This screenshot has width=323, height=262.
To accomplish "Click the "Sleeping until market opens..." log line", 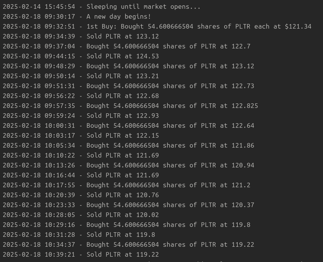I will pos(101,7).
